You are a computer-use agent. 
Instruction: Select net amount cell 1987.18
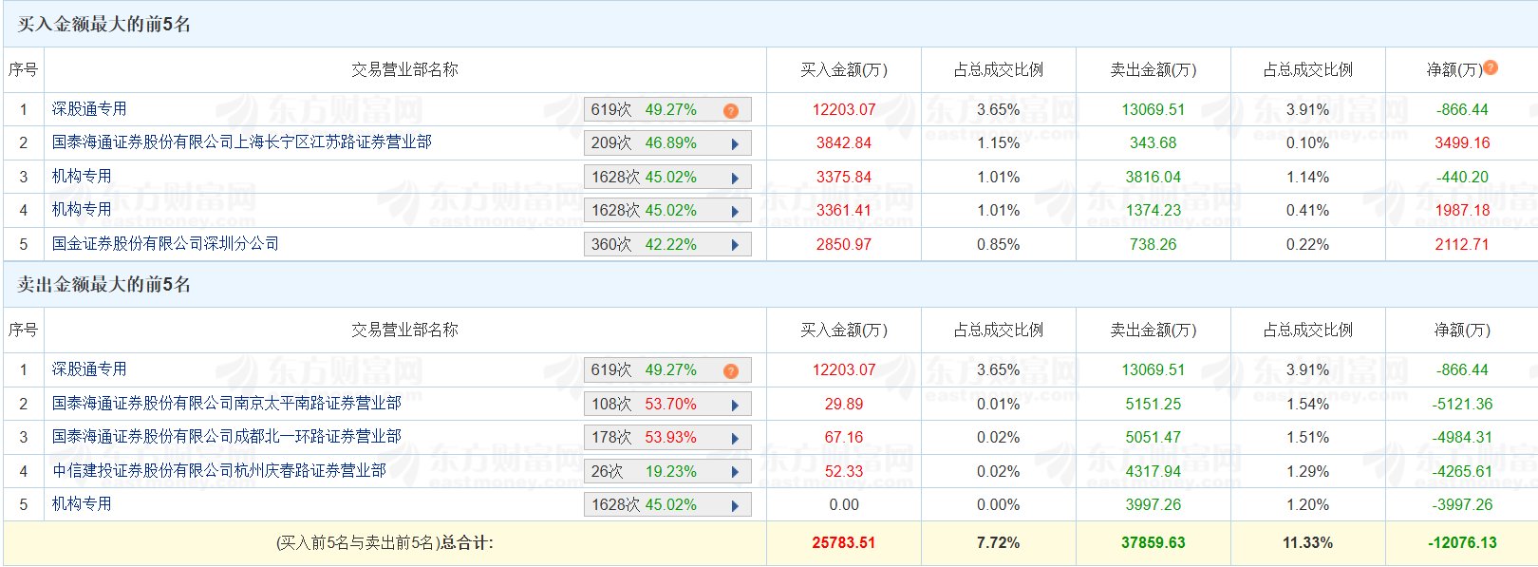click(x=1462, y=210)
